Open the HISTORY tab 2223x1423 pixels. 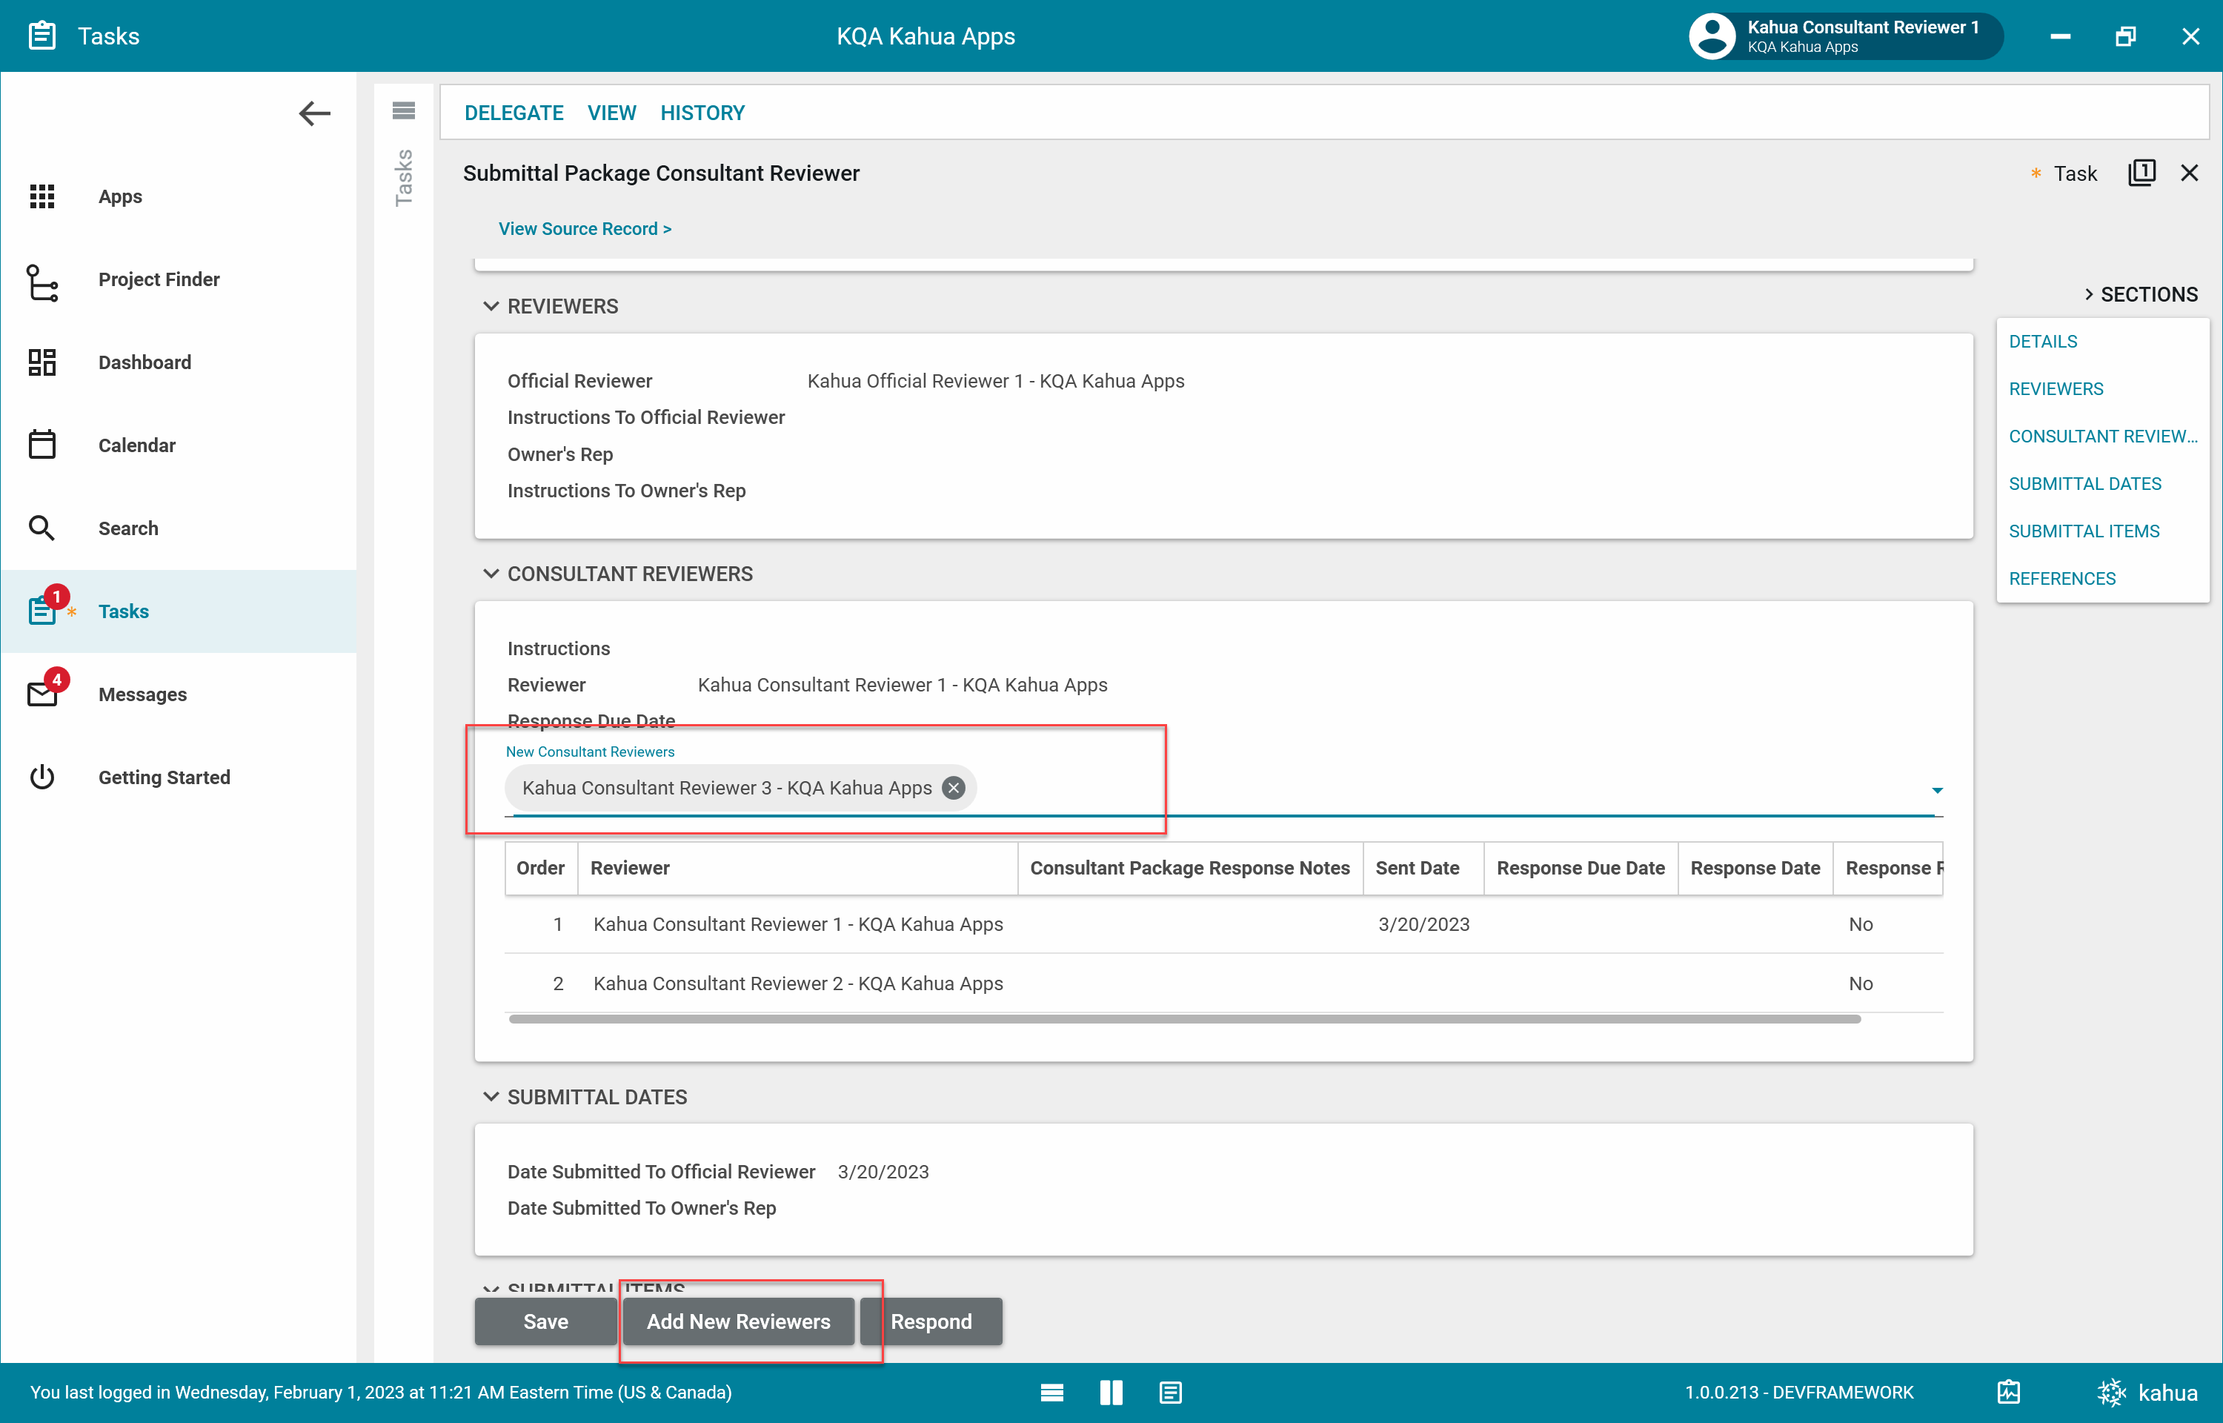[702, 113]
